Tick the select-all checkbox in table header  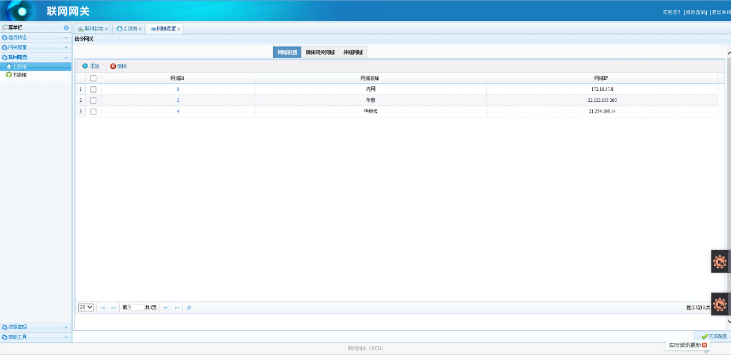click(x=93, y=78)
